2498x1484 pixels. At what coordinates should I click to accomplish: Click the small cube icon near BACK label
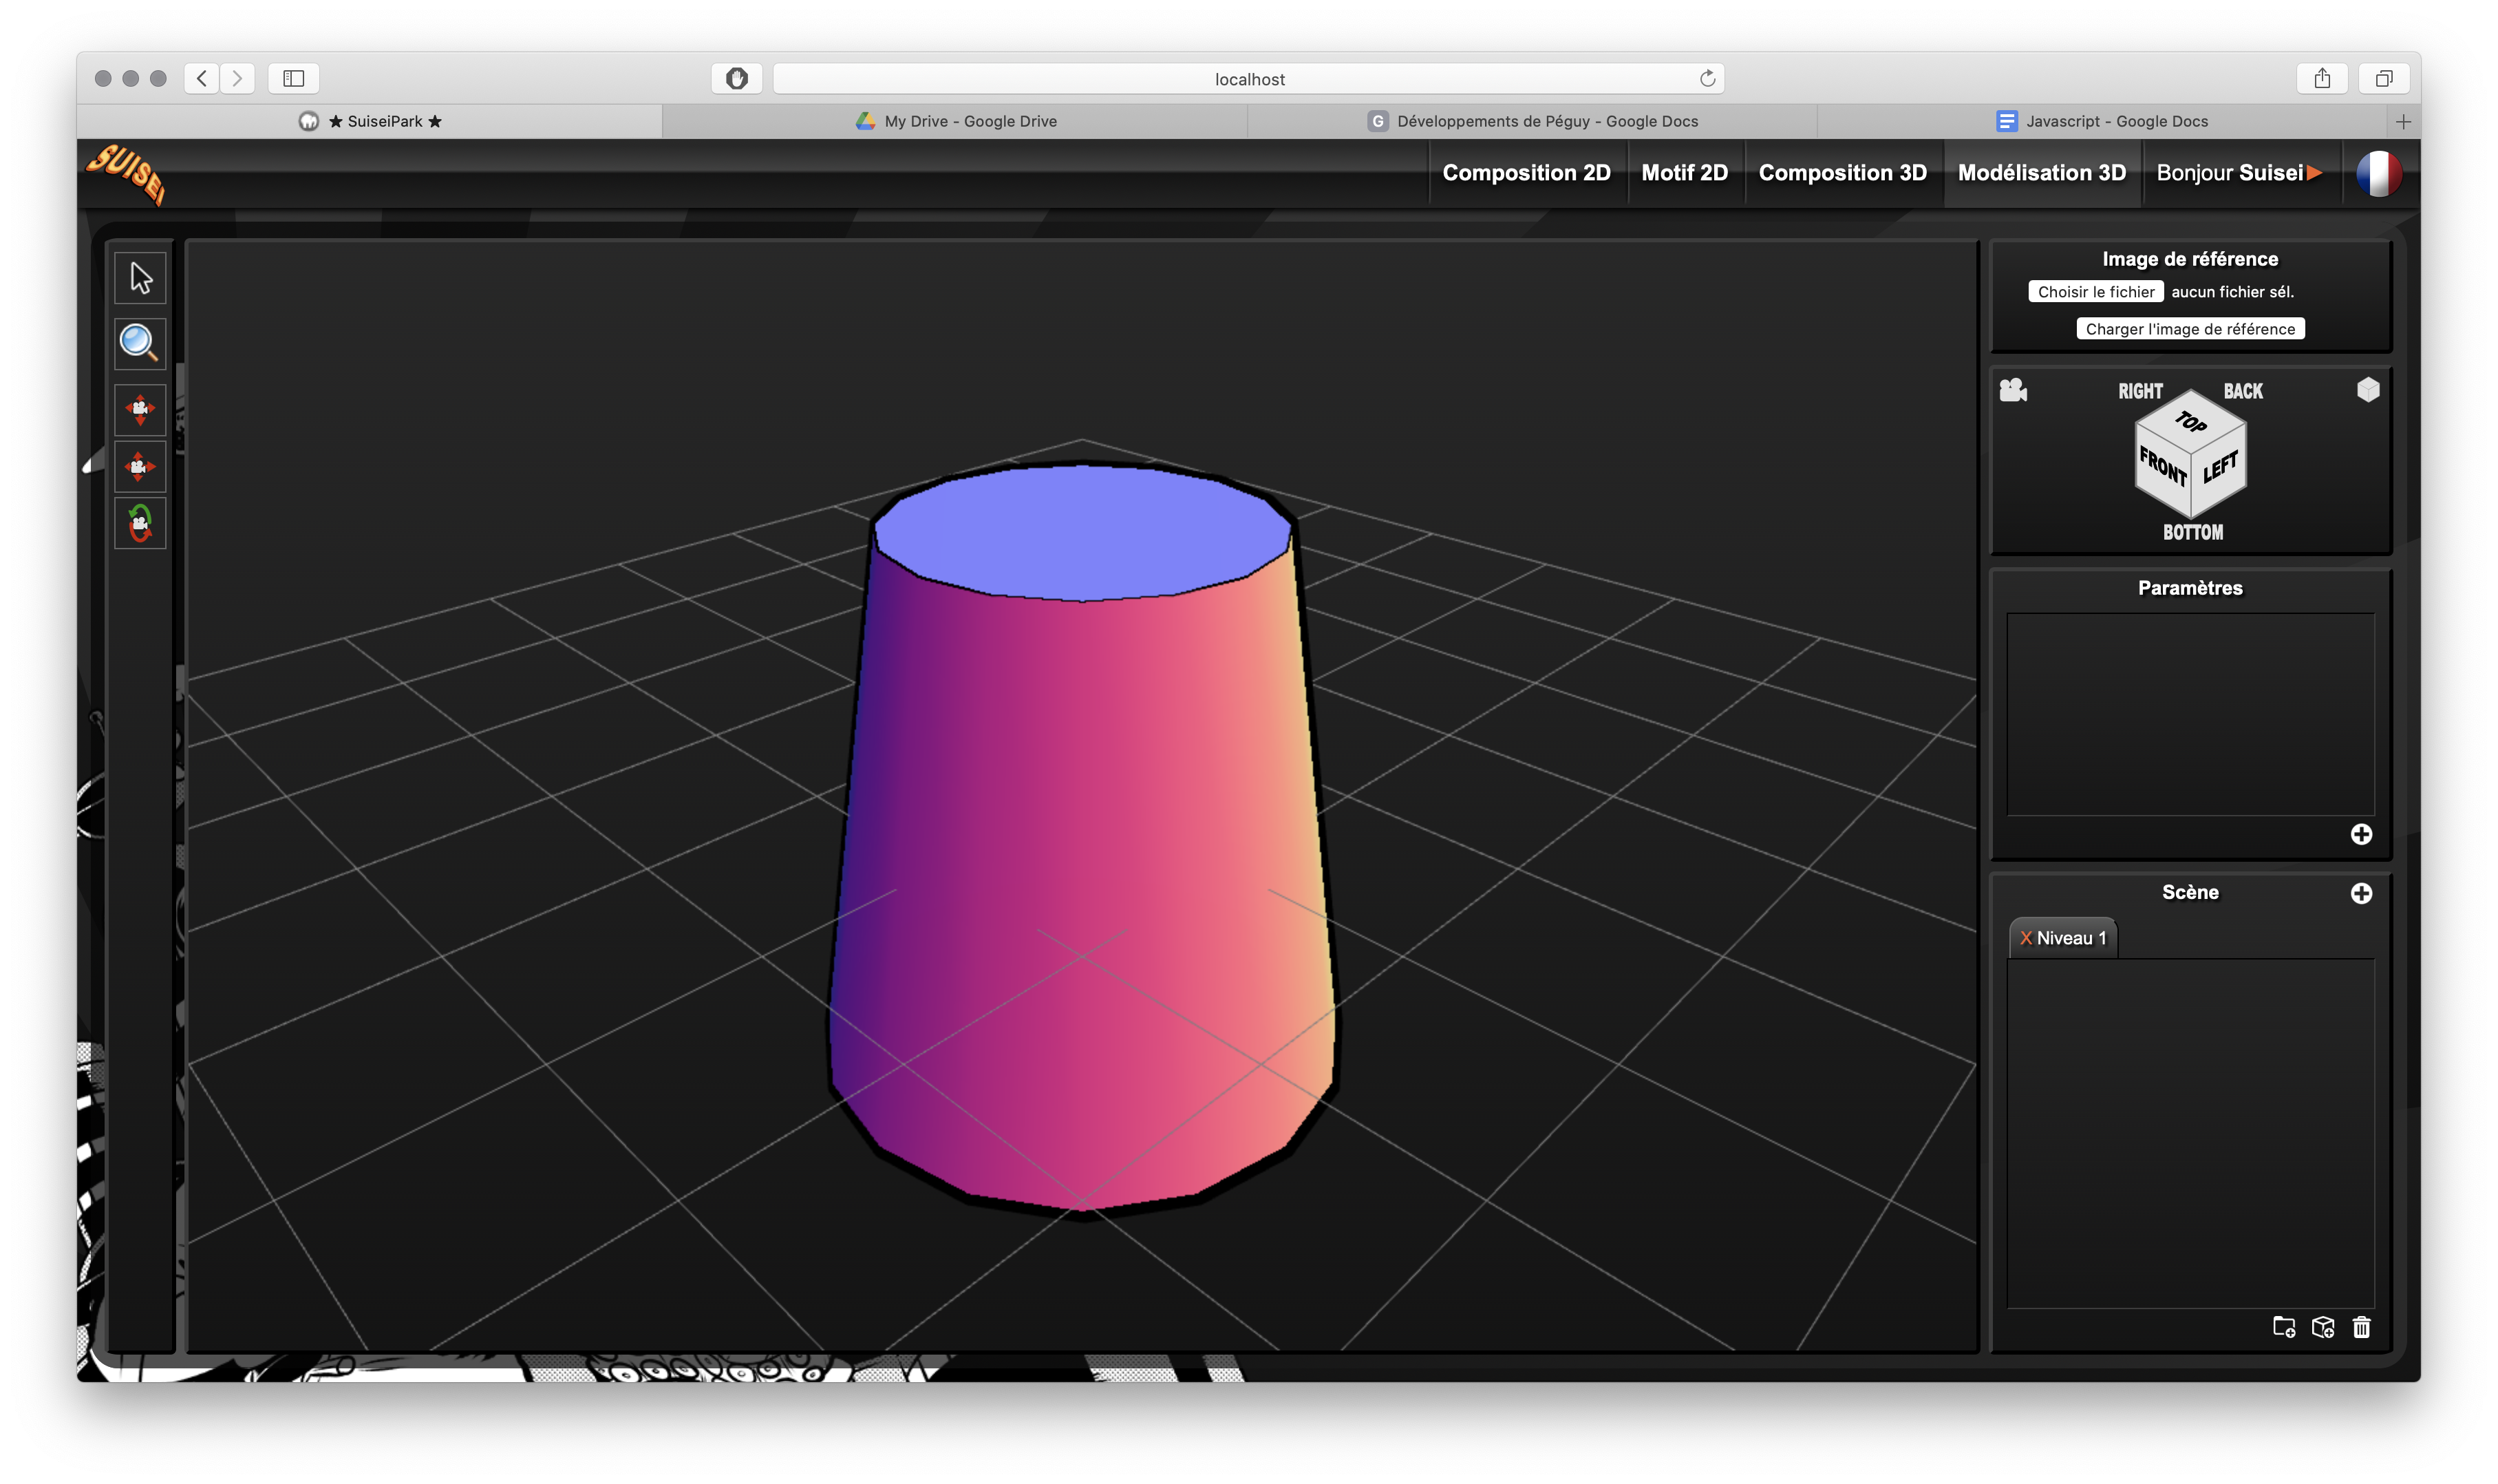click(x=2367, y=389)
